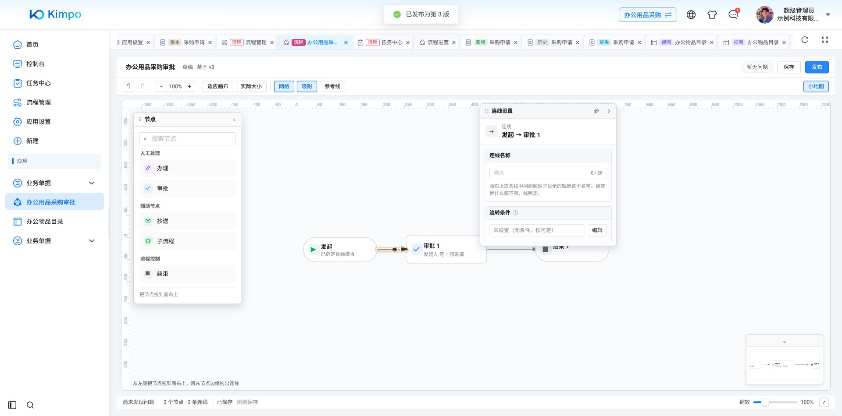This screenshot has height=416, width=842.
Task: Click the expand icon beside zoom slider
Action: tap(824, 402)
